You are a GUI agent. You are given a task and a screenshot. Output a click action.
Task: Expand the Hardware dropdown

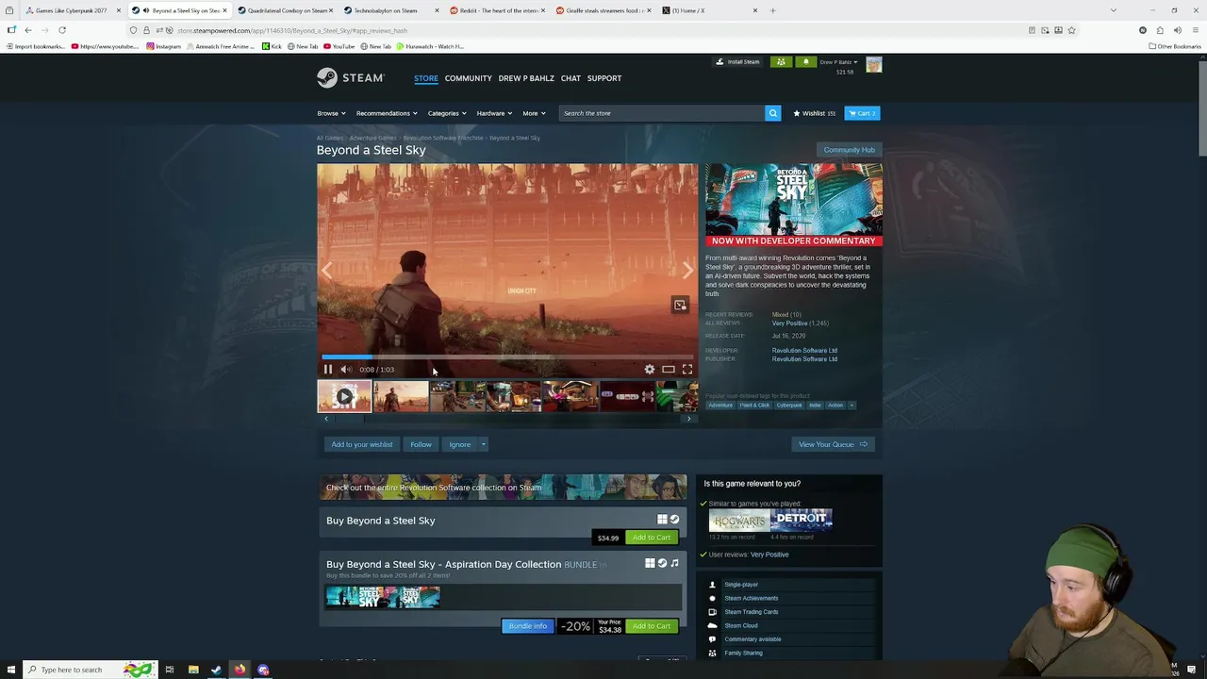pos(494,113)
